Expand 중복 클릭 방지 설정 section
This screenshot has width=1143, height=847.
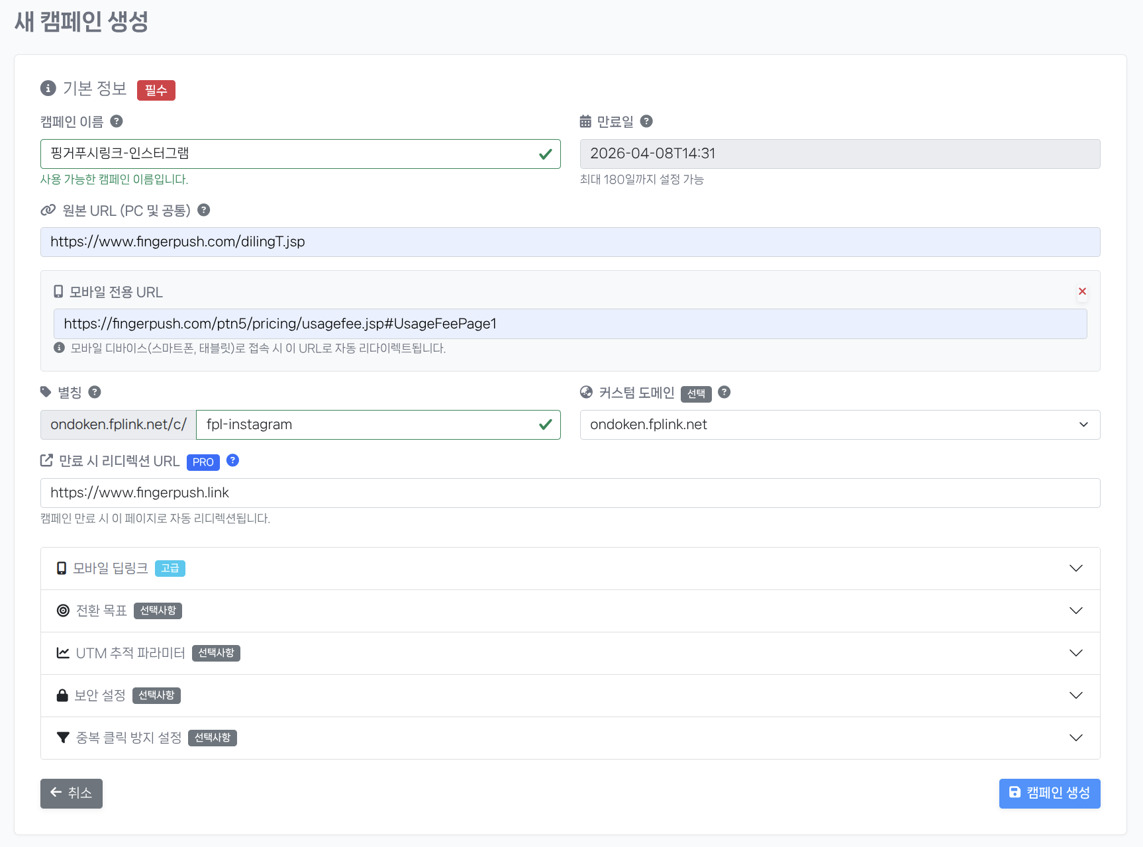(x=570, y=738)
